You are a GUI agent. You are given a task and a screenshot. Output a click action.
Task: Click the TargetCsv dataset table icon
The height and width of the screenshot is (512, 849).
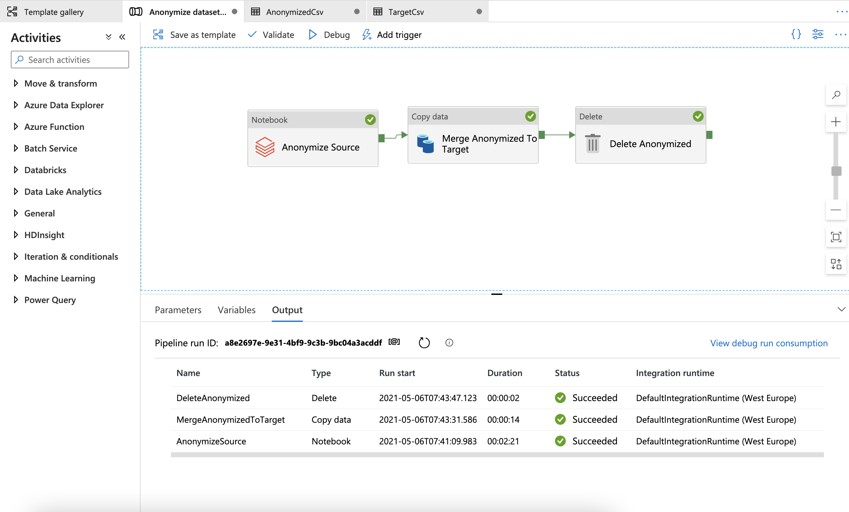pyautogui.click(x=378, y=12)
